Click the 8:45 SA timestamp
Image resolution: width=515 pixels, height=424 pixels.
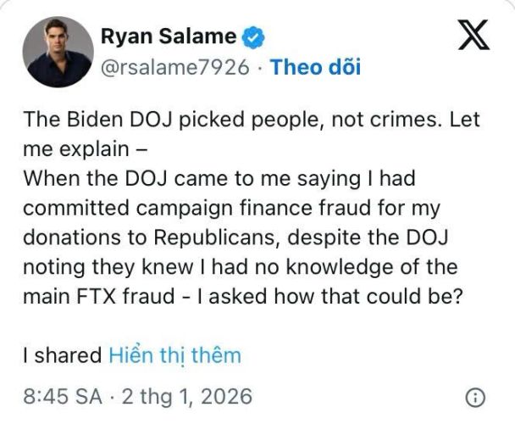63,397
